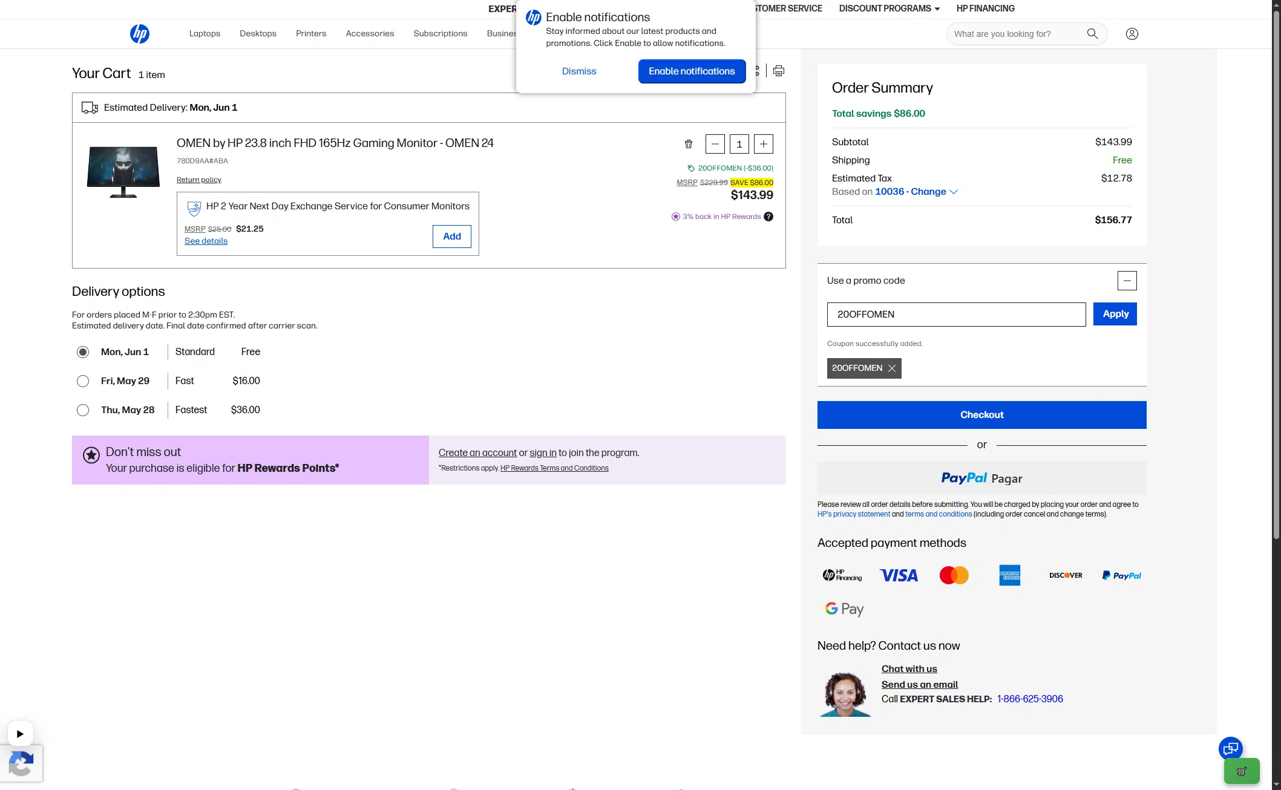Remove monitor with trash icon
The image size is (1281, 790).
pos(689,144)
